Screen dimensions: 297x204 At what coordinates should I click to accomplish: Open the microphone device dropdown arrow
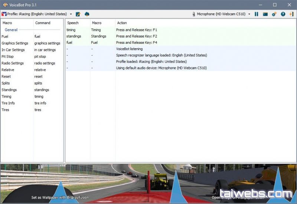(x=249, y=14)
